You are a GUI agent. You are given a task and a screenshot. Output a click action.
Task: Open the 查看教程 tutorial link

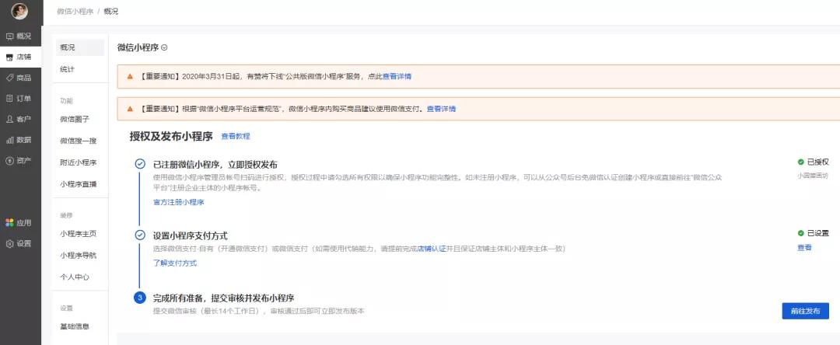pos(236,137)
